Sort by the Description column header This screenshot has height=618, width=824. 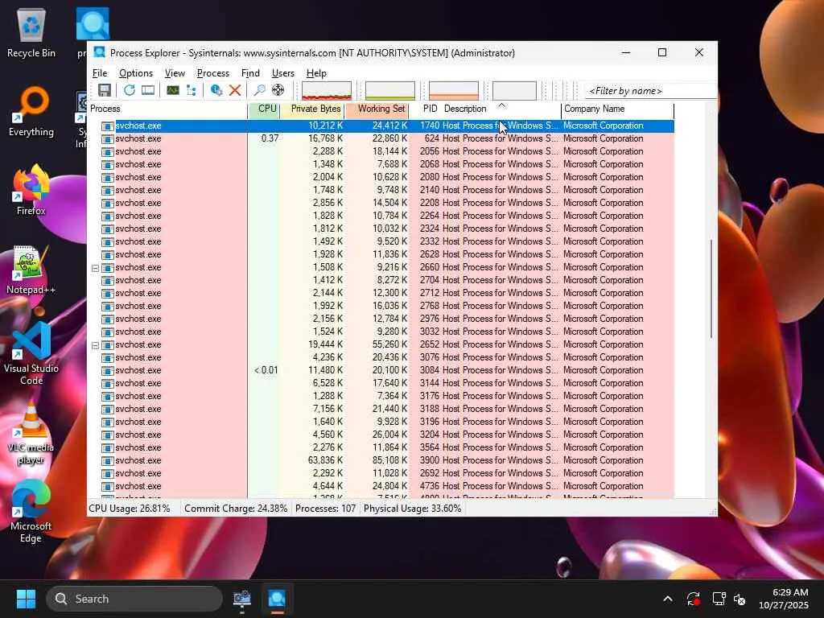501,109
